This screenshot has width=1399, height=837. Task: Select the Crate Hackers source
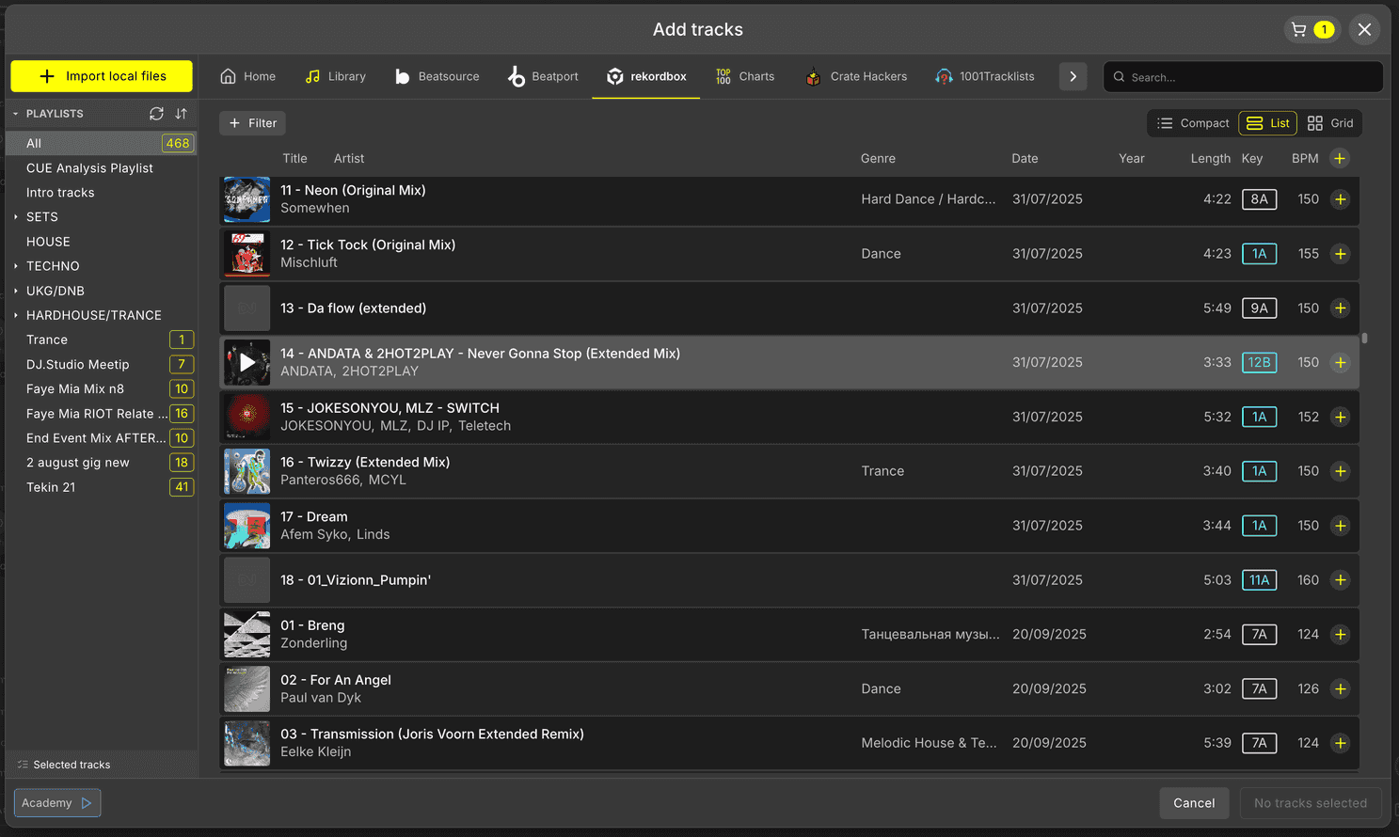click(x=854, y=76)
